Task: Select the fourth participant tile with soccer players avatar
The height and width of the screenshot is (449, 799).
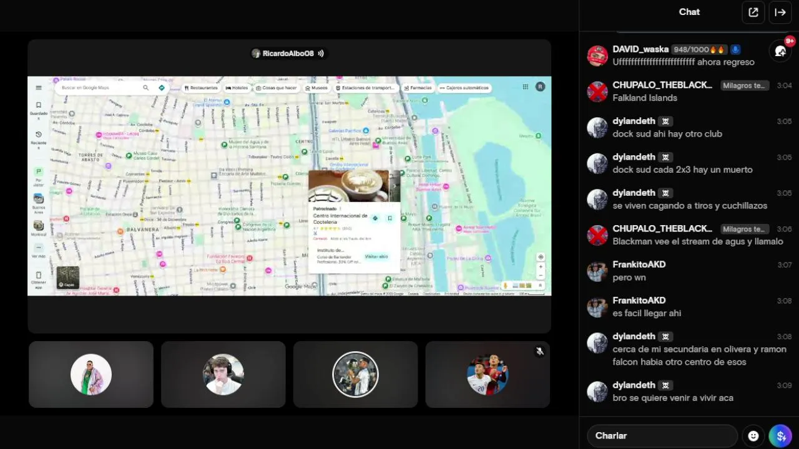Action: pos(488,374)
